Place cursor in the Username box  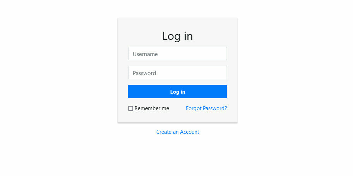pyautogui.click(x=178, y=54)
